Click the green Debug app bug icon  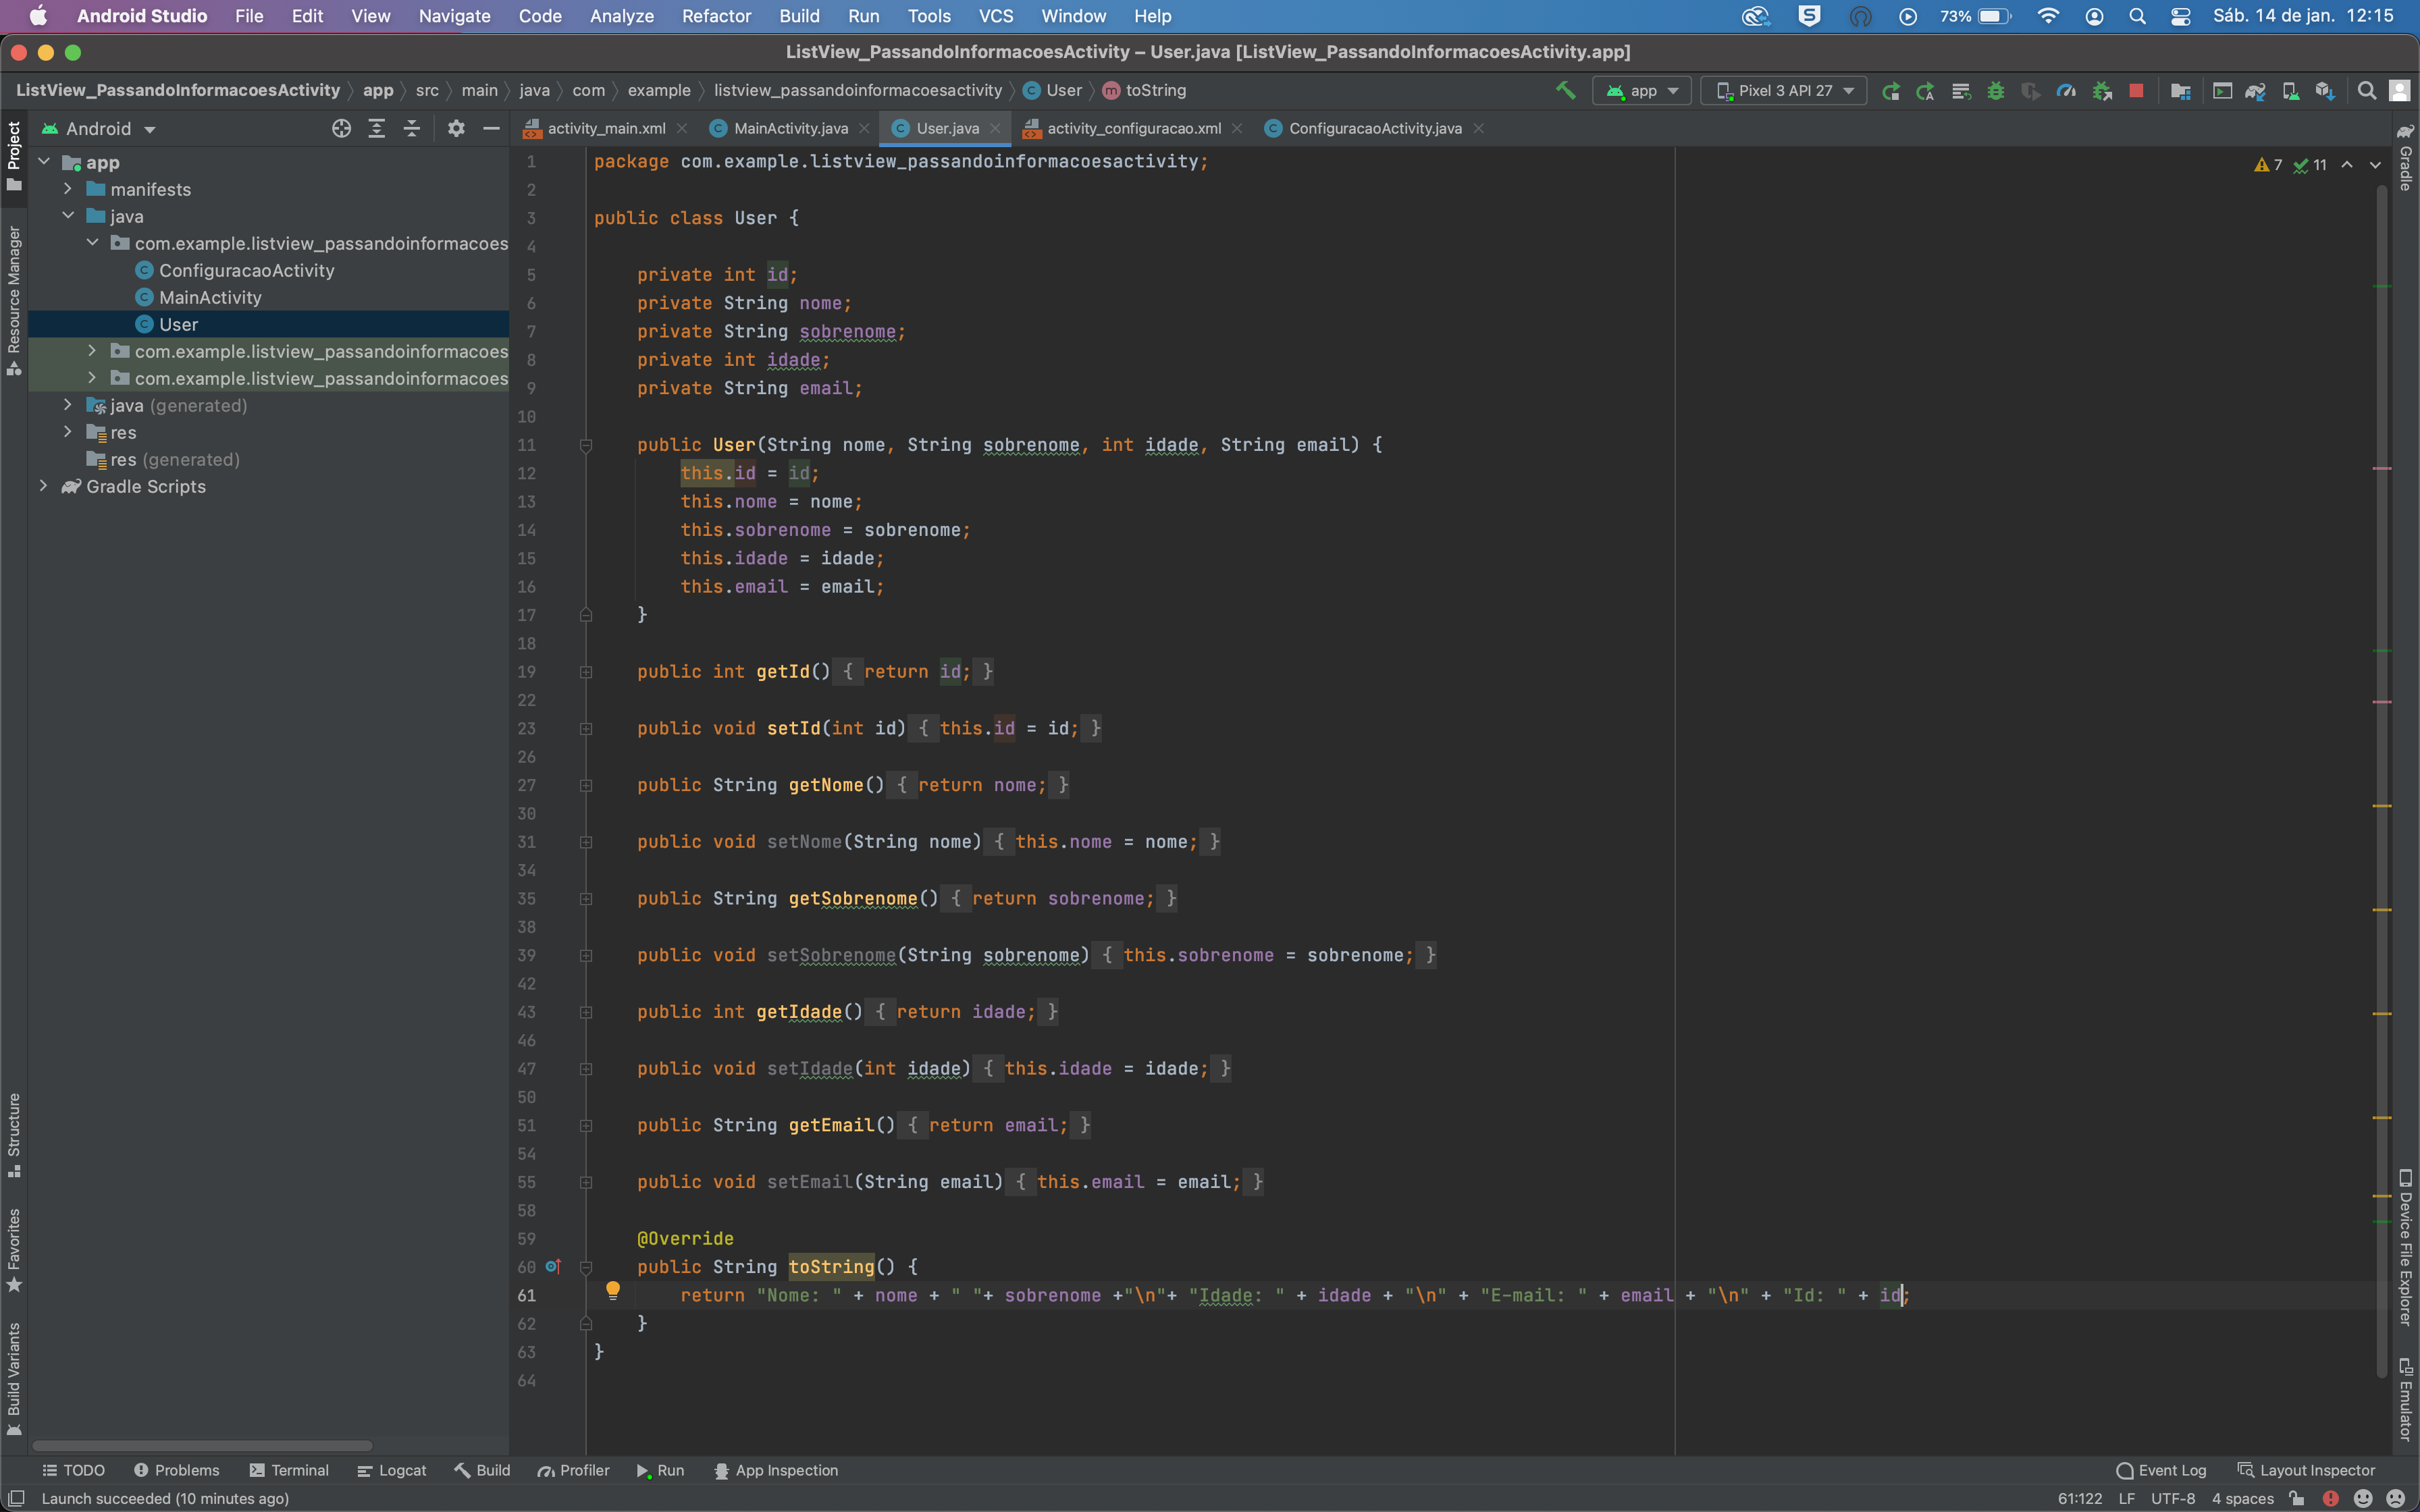pos(1995,91)
